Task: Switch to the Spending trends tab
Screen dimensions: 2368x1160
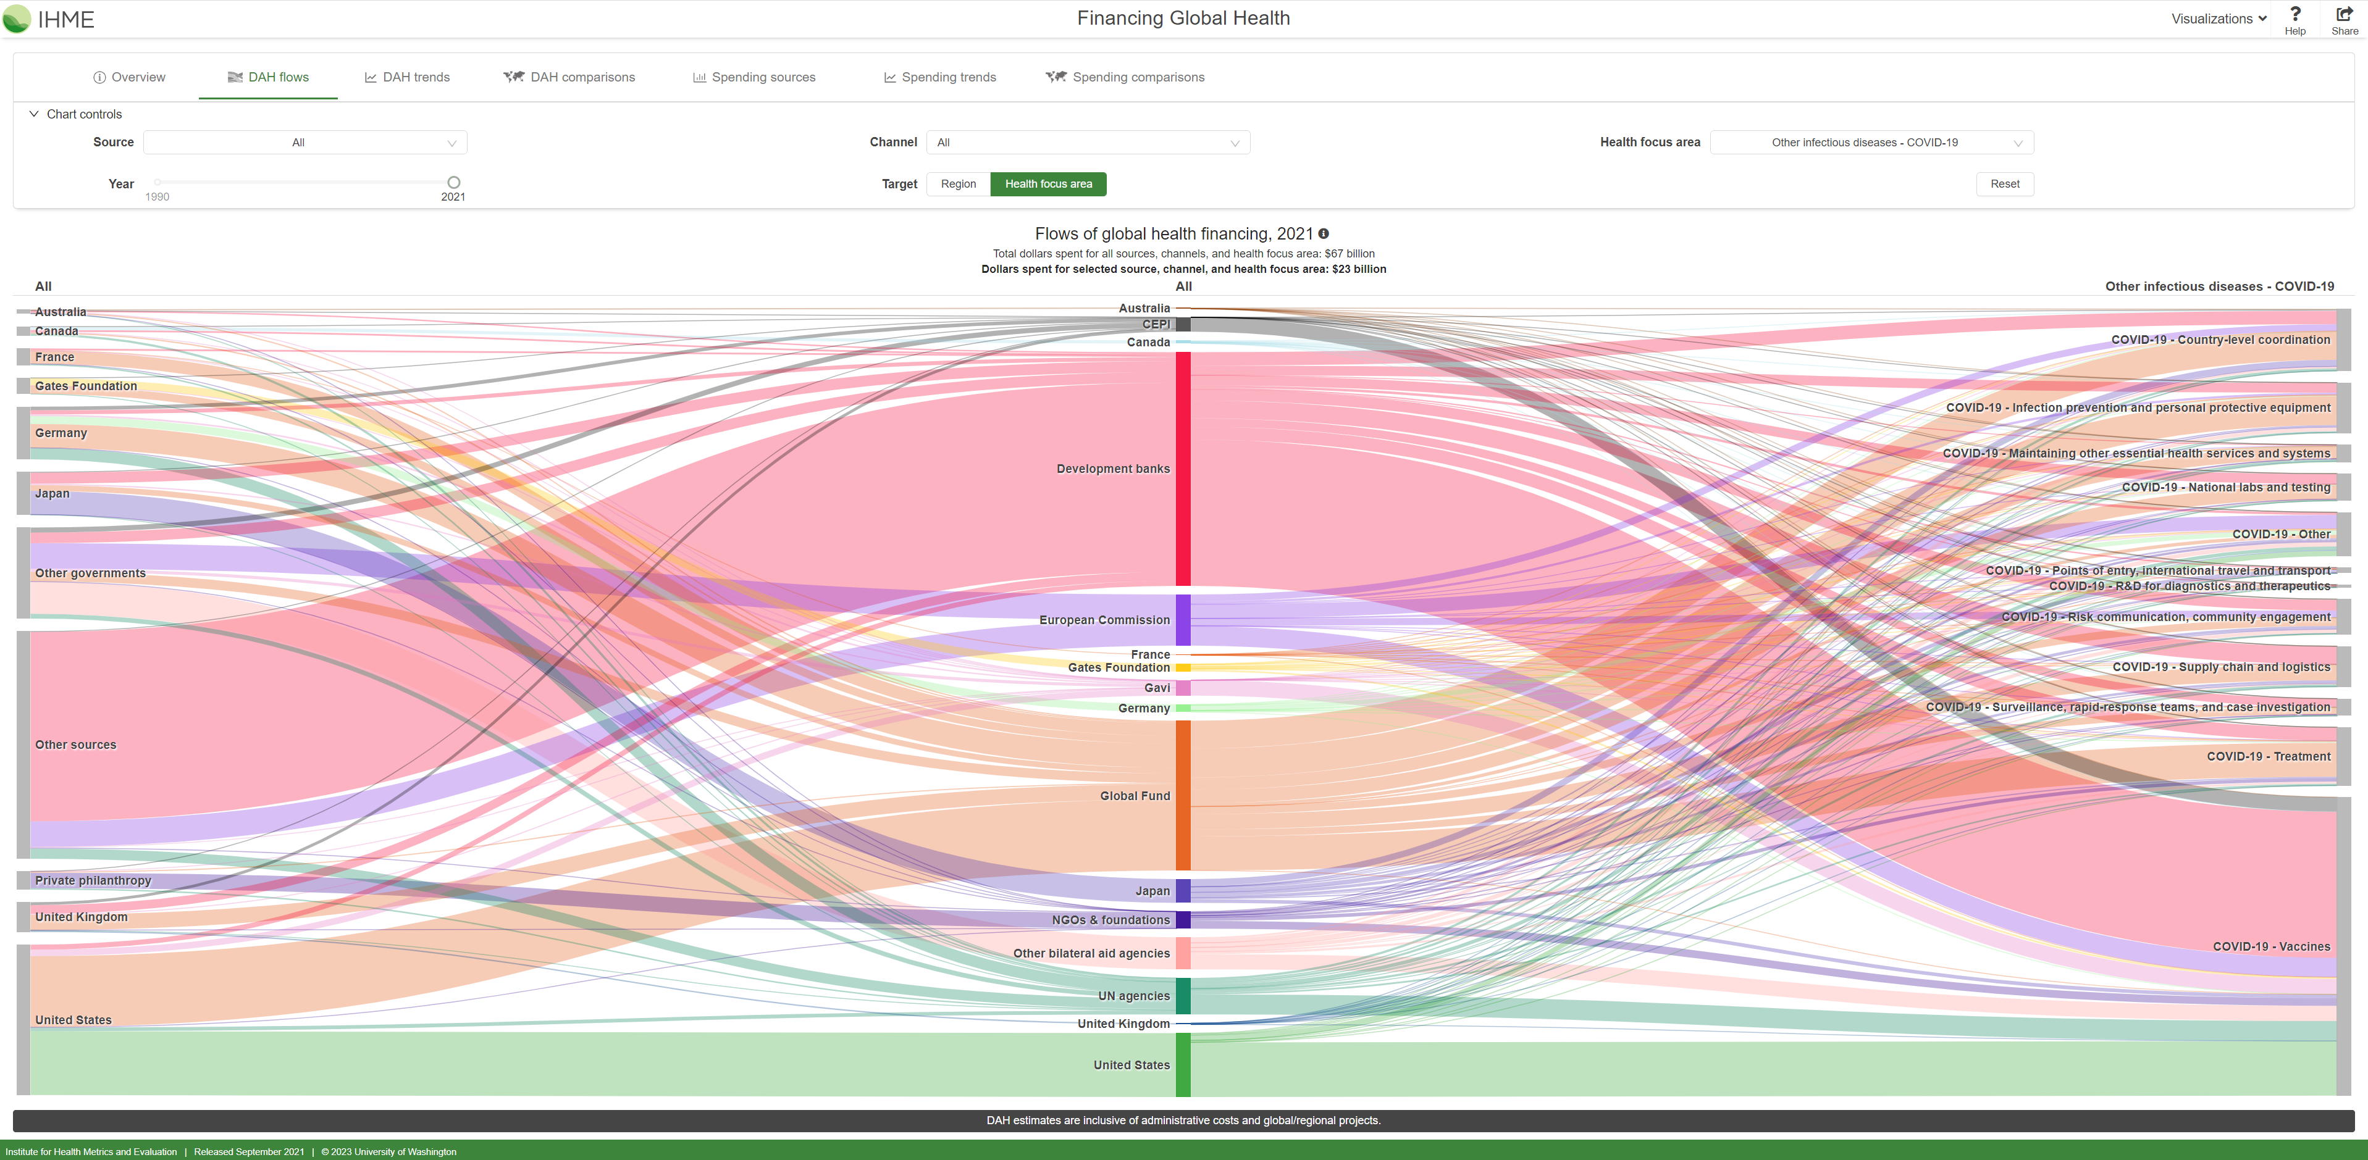Action: coord(939,77)
